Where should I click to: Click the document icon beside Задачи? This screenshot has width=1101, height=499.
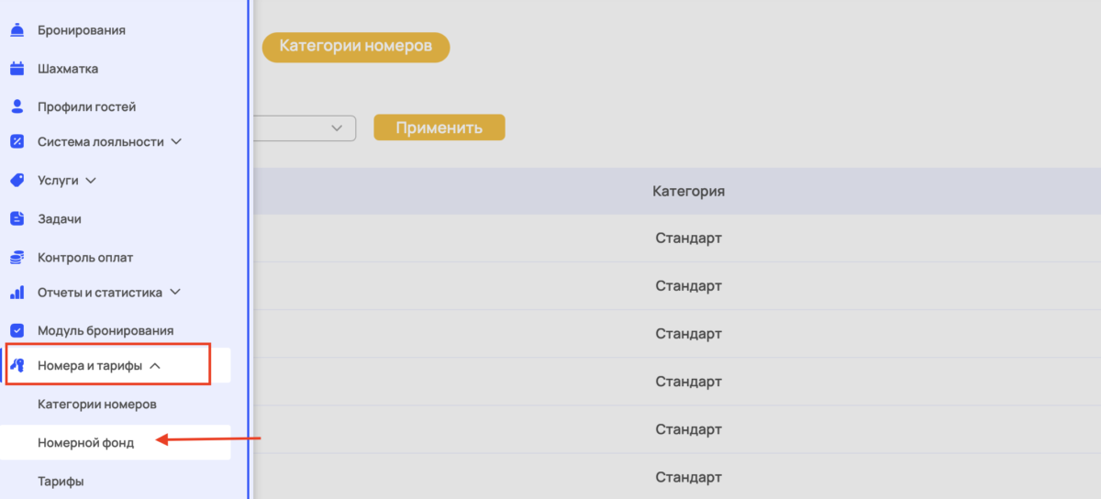click(17, 219)
